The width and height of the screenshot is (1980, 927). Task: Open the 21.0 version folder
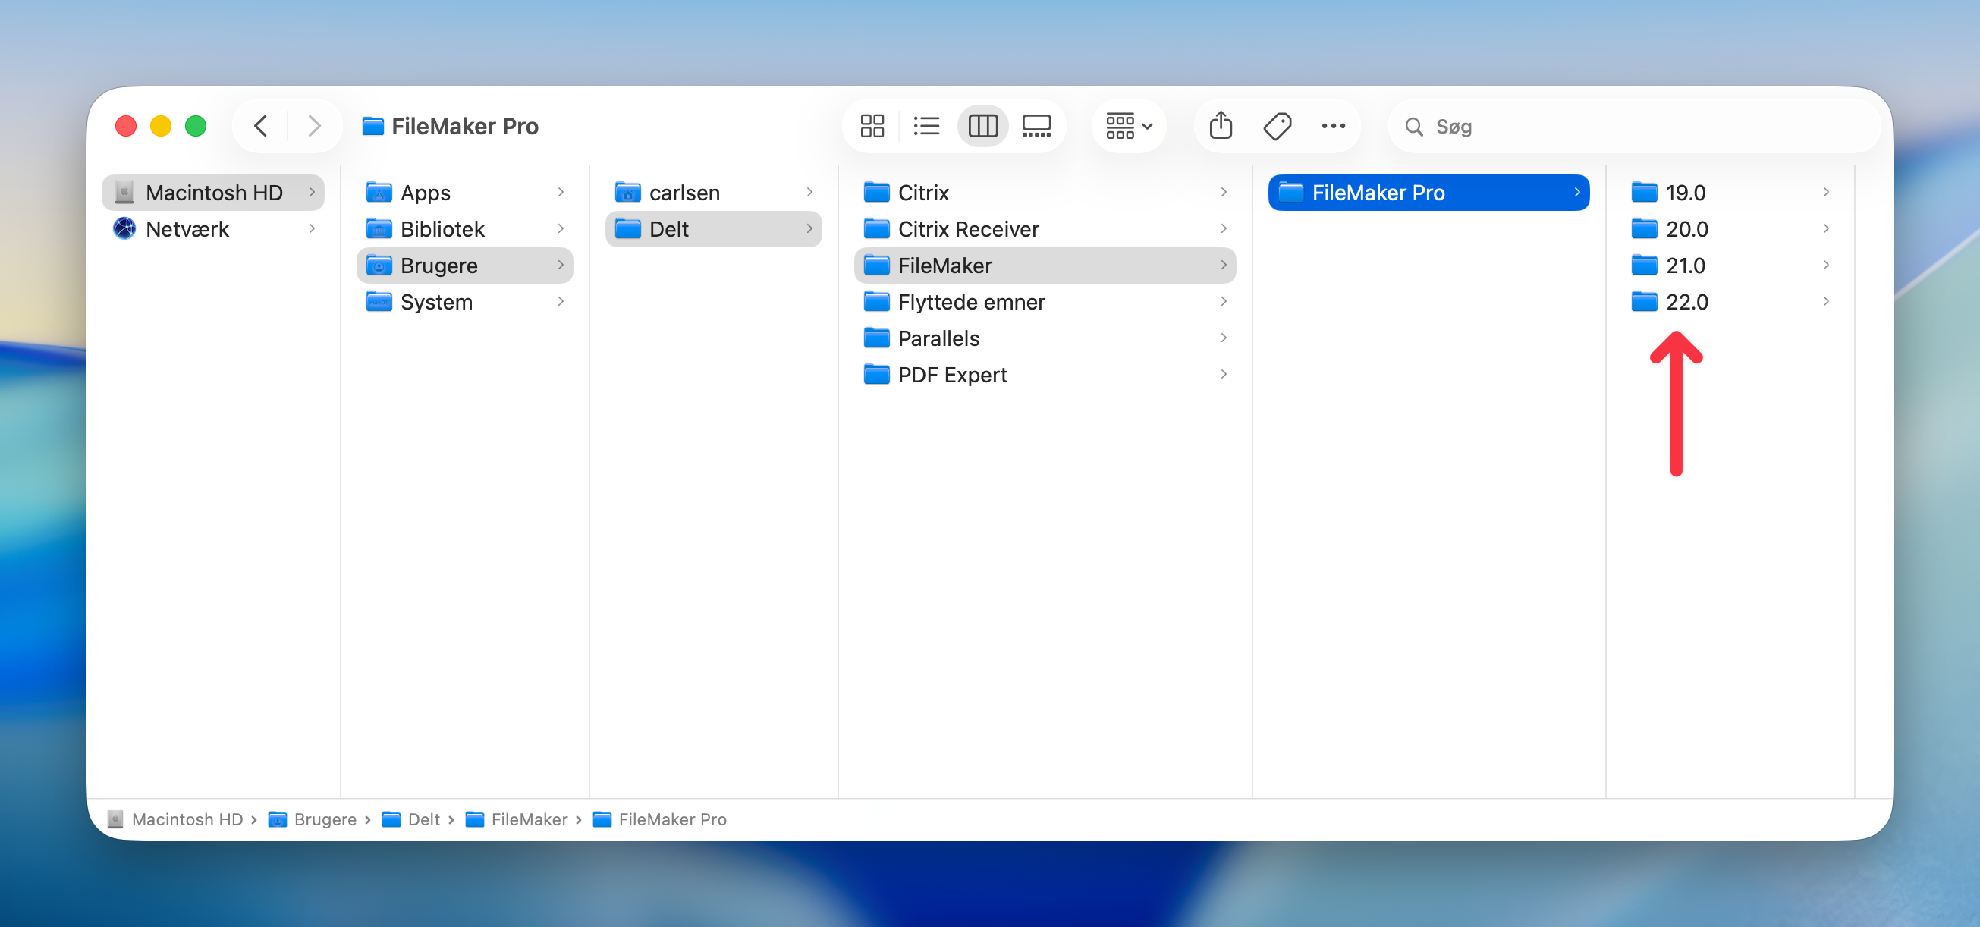click(1730, 266)
